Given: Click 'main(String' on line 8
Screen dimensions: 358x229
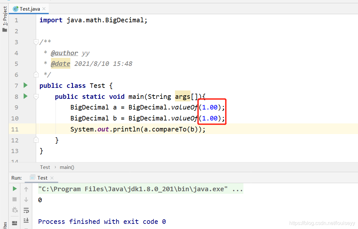Looking at the screenshot, I should tap(149, 97).
